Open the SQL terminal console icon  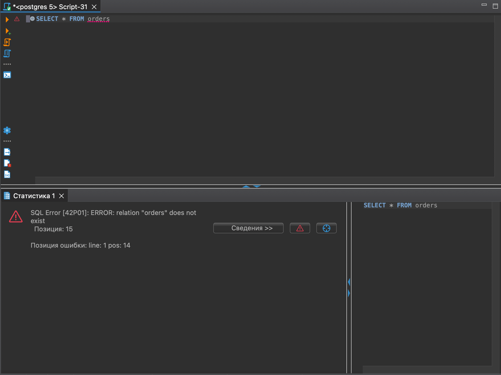point(7,75)
